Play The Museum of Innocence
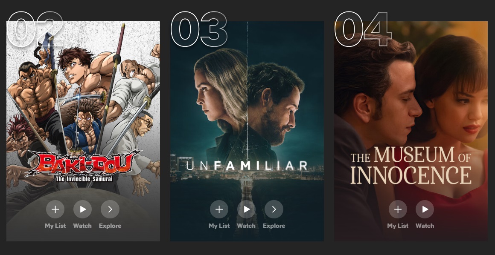 [425, 209]
